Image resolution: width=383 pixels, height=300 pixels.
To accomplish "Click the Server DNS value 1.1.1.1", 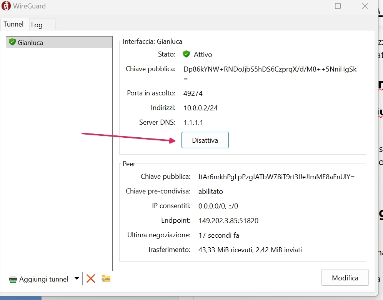I will pyautogui.click(x=193, y=123).
